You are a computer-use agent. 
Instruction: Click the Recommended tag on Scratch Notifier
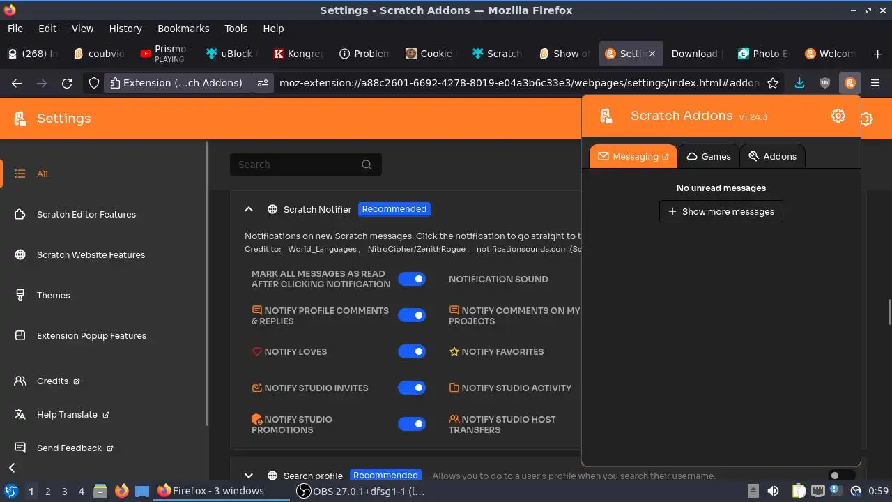click(x=394, y=209)
